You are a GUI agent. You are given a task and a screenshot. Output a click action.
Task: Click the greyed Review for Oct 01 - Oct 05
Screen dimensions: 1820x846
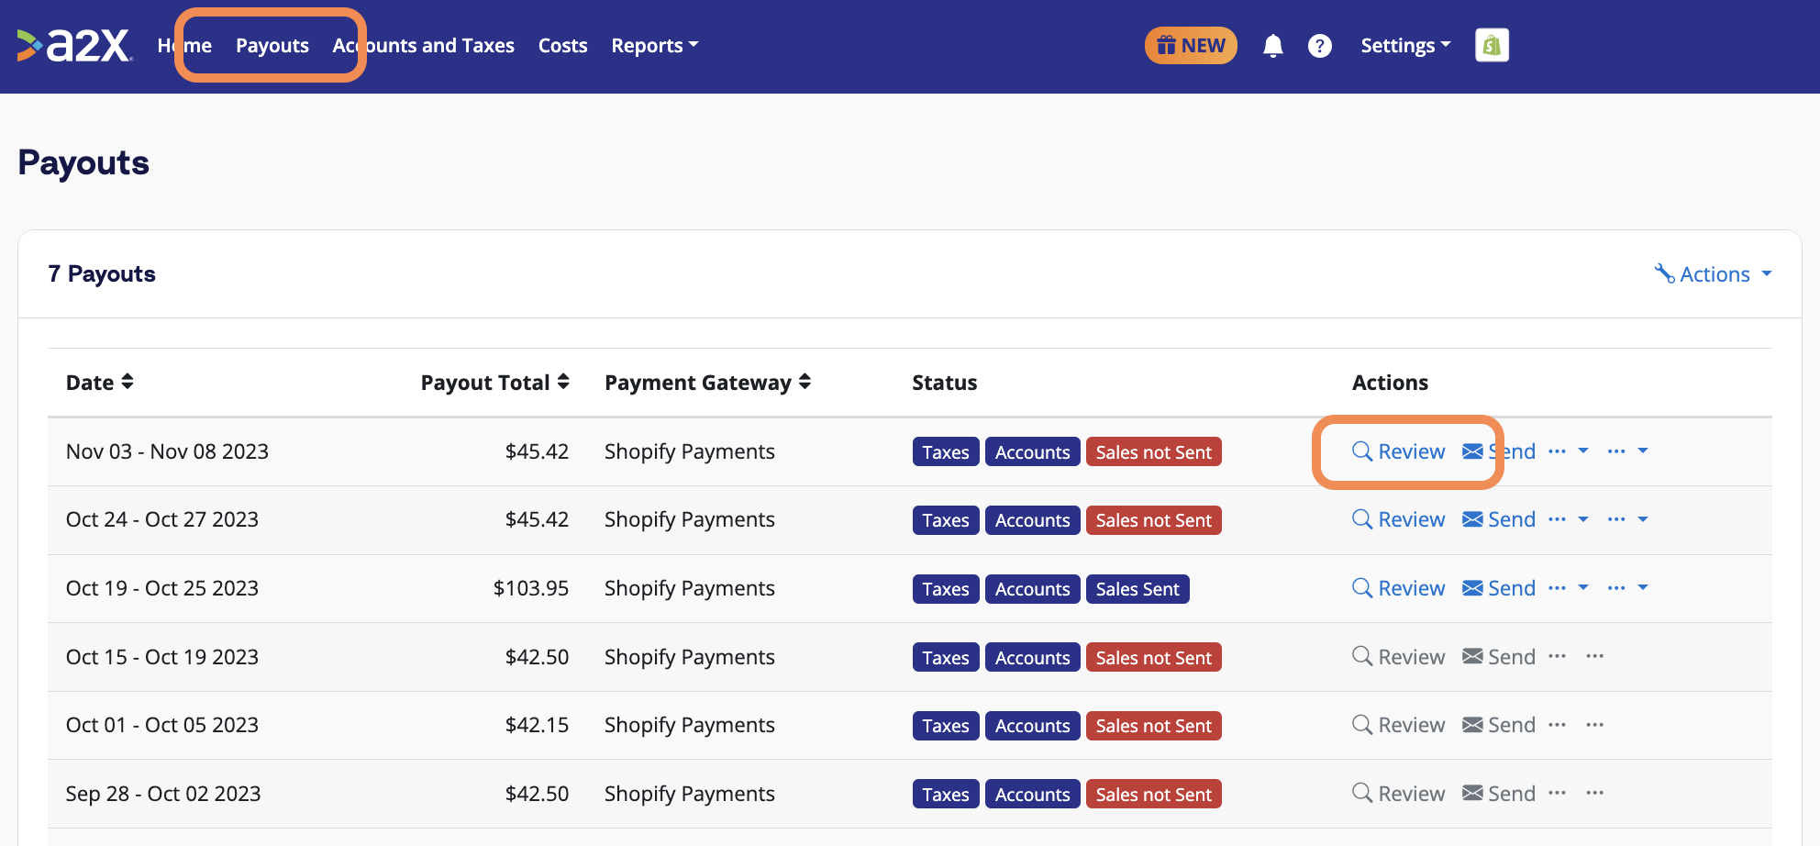pos(1399,725)
